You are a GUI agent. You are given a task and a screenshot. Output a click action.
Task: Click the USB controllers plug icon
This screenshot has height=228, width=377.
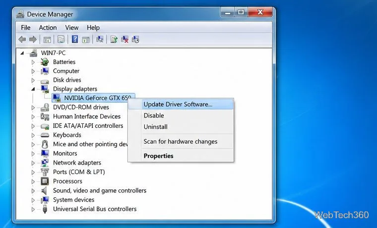(x=45, y=209)
